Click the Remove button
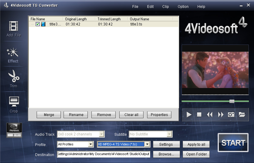Image resolution: width=254 pixels, height=163 pixels. coord(104,115)
